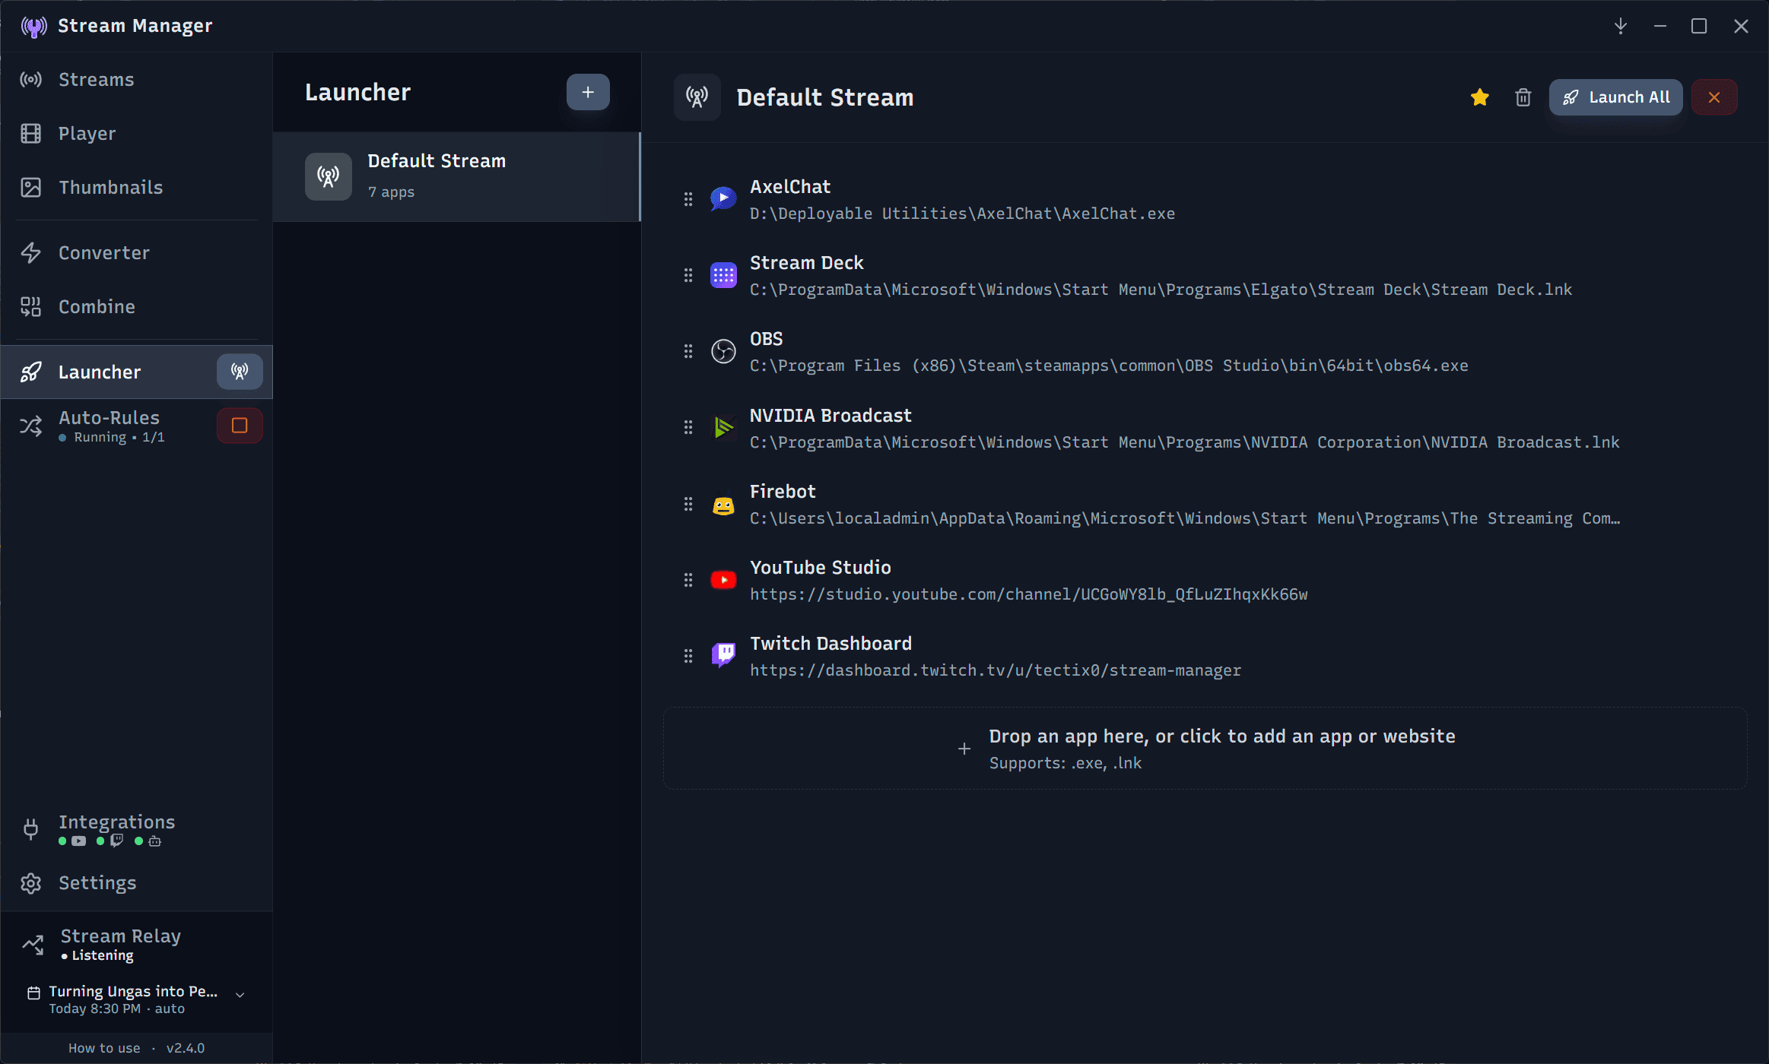
Task: Click the Twitch Dashboard URL text
Action: (x=996, y=670)
